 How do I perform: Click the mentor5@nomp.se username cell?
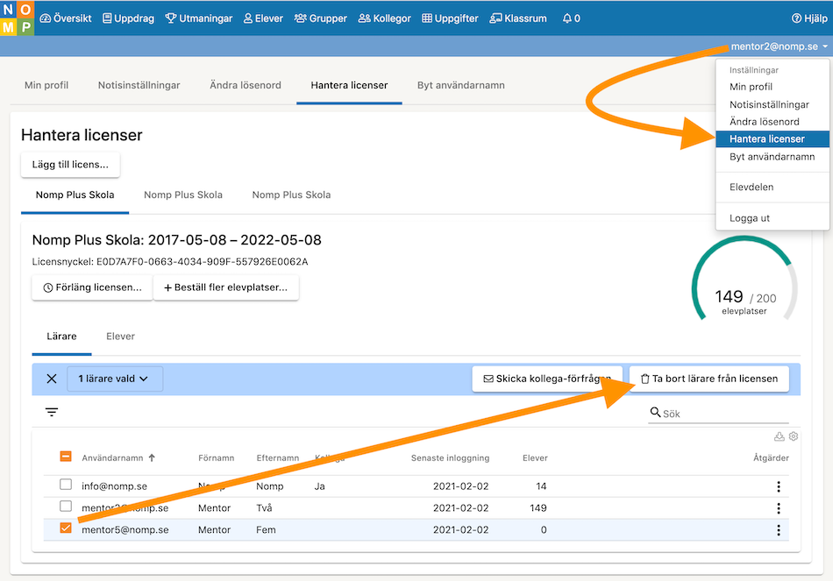pyautogui.click(x=125, y=530)
